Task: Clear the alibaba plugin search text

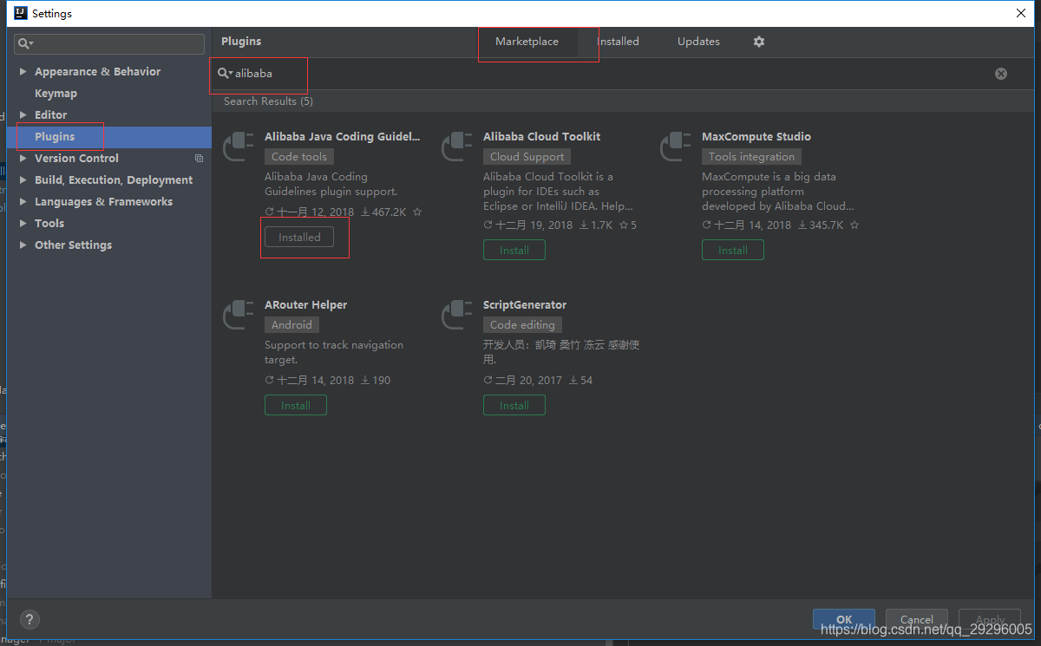Action: point(1001,74)
